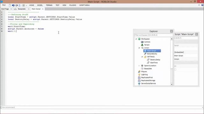Click the Roblox Studio app icon in title bar
Viewport: 204px width, 114px height.
coord(2,2)
